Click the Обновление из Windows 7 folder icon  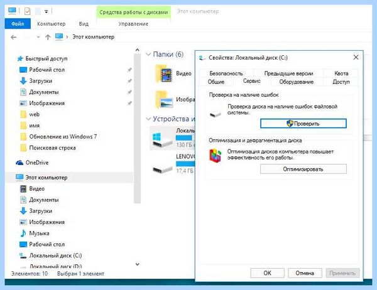[x=23, y=137]
